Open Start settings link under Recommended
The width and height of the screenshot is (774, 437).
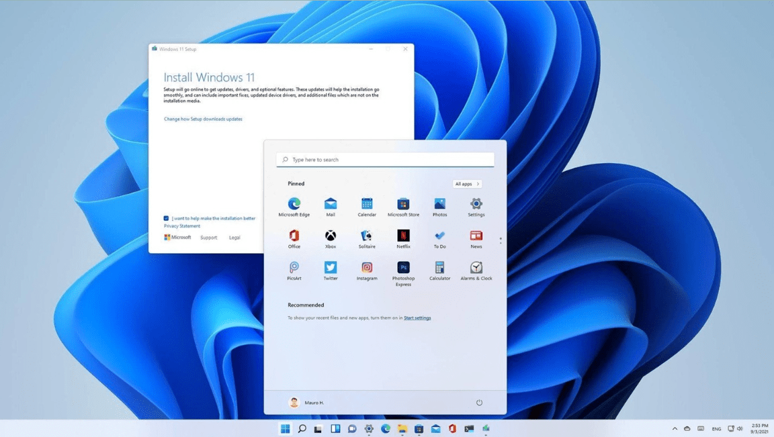pyautogui.click(x=417, y=318)
